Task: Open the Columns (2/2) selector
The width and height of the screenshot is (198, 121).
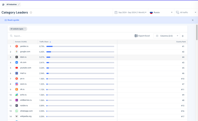Action: [167, 36]
